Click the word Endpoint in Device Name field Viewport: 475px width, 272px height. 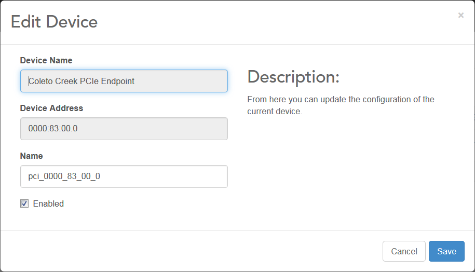[117, 81]
